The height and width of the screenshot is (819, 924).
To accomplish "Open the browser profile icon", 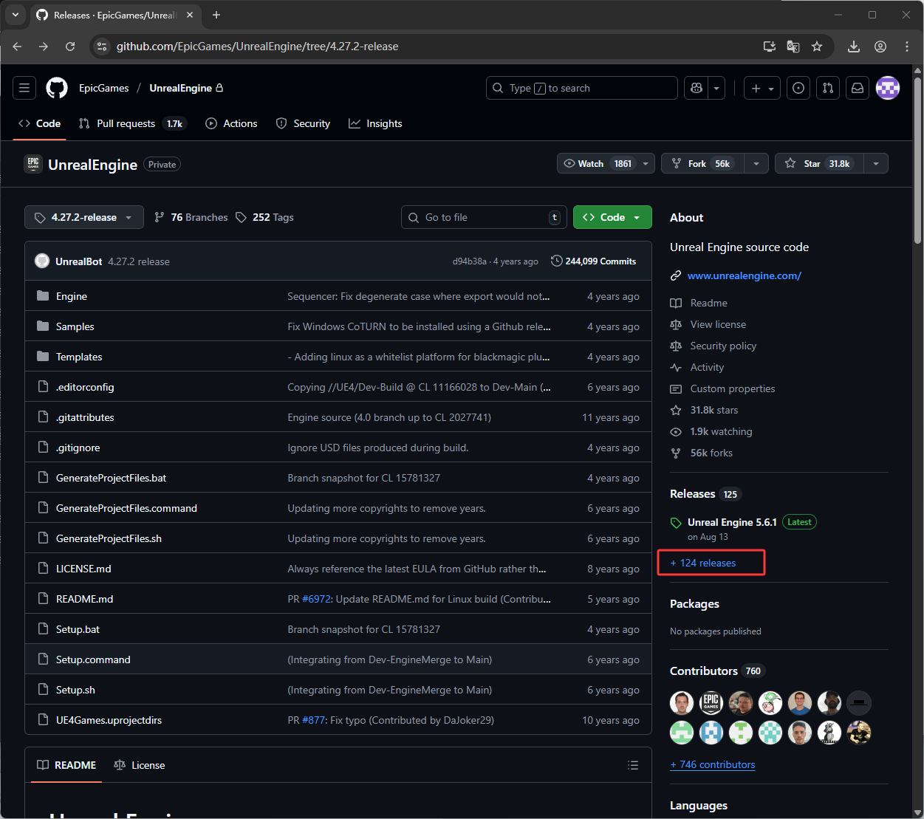I will click(880, 47).
